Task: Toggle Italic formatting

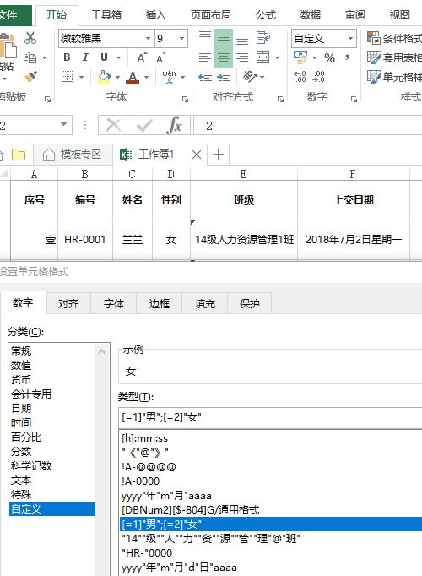Action: click(x=85, y=57)
